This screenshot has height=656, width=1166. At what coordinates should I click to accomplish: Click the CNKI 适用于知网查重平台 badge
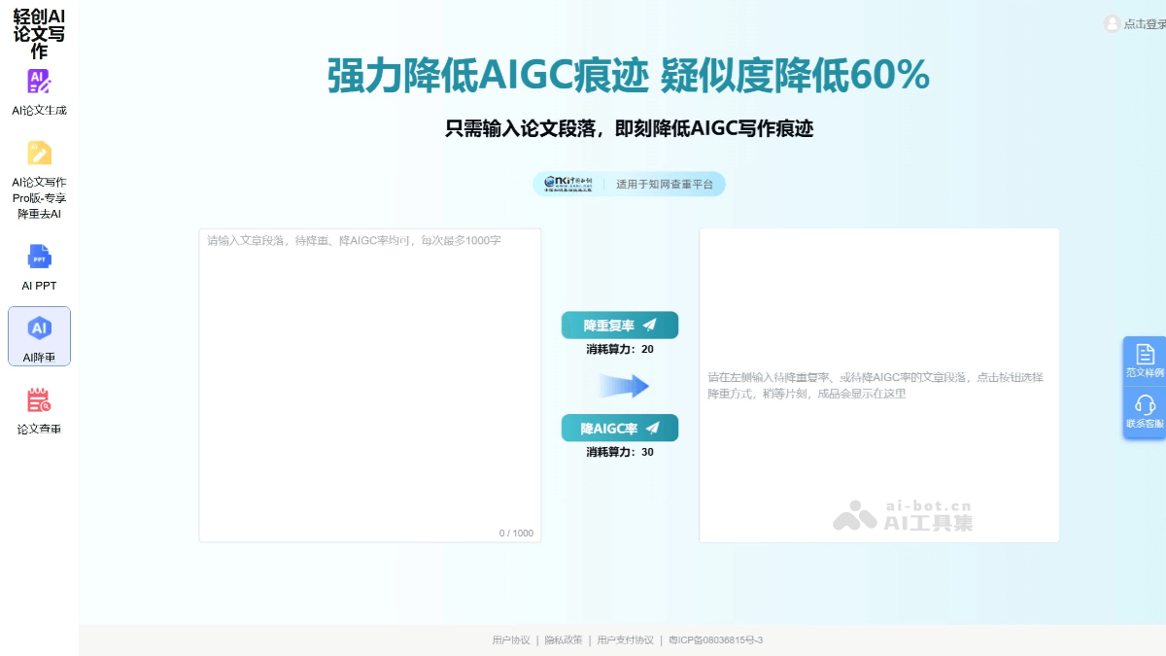632,184
